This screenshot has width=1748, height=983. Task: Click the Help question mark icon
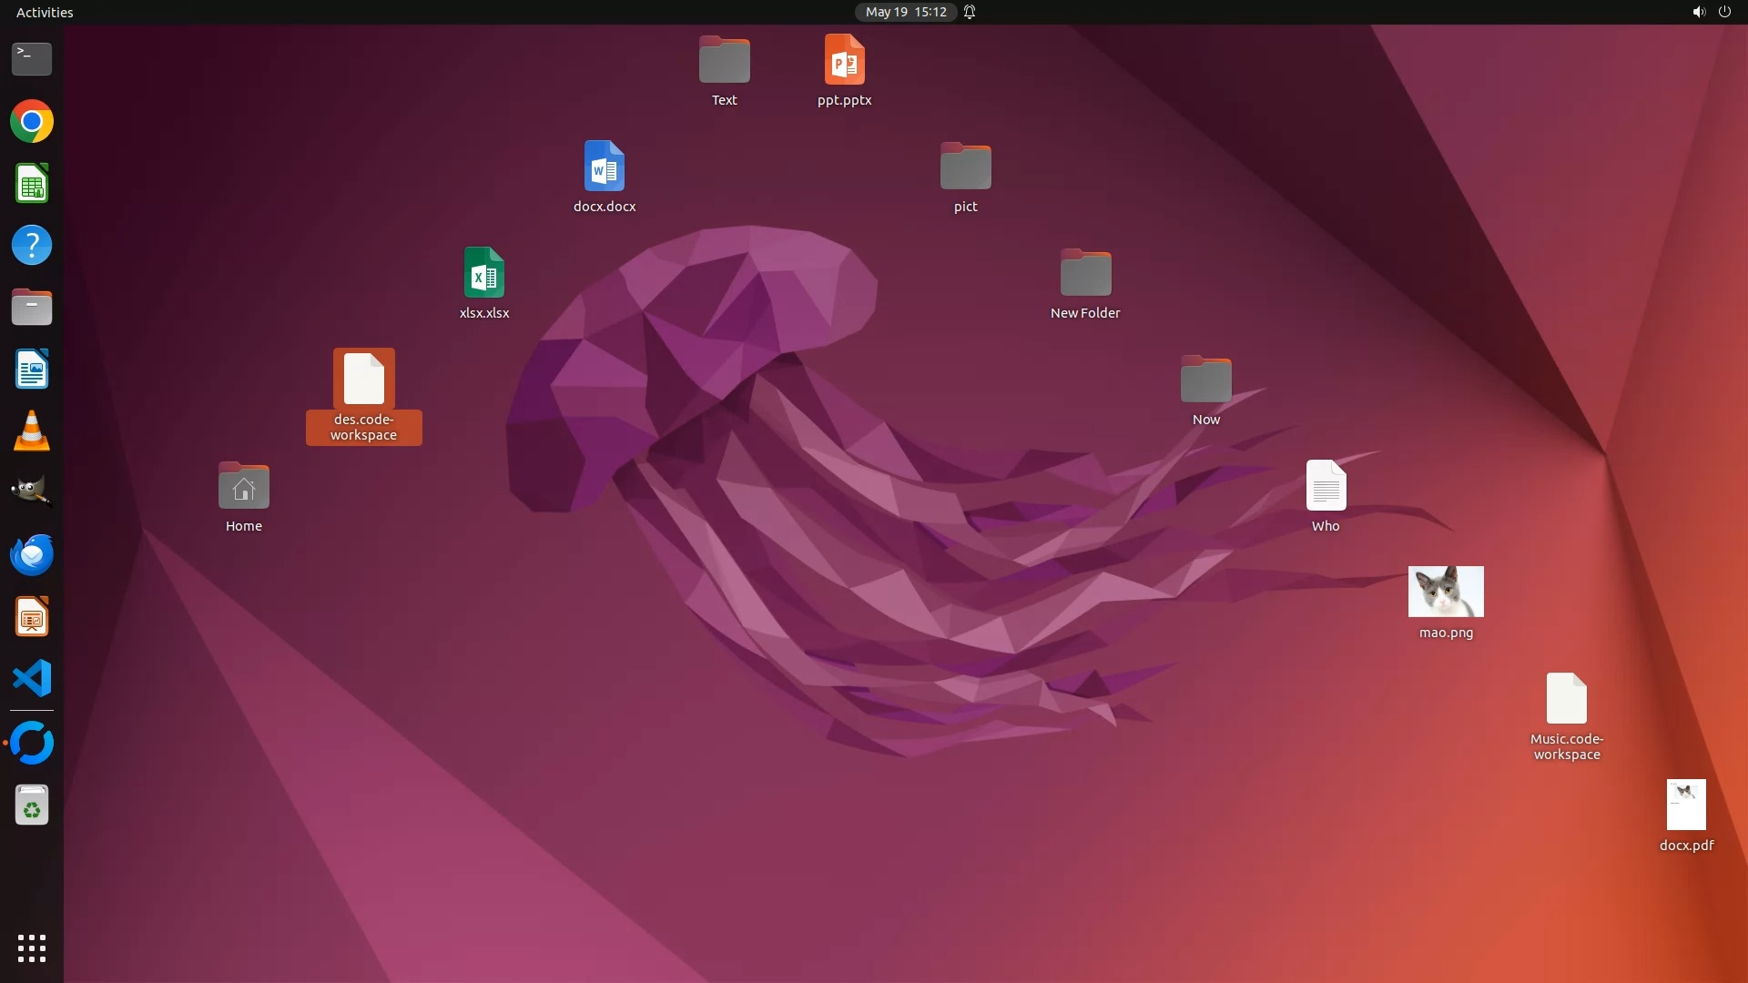[x=32, y=246]
